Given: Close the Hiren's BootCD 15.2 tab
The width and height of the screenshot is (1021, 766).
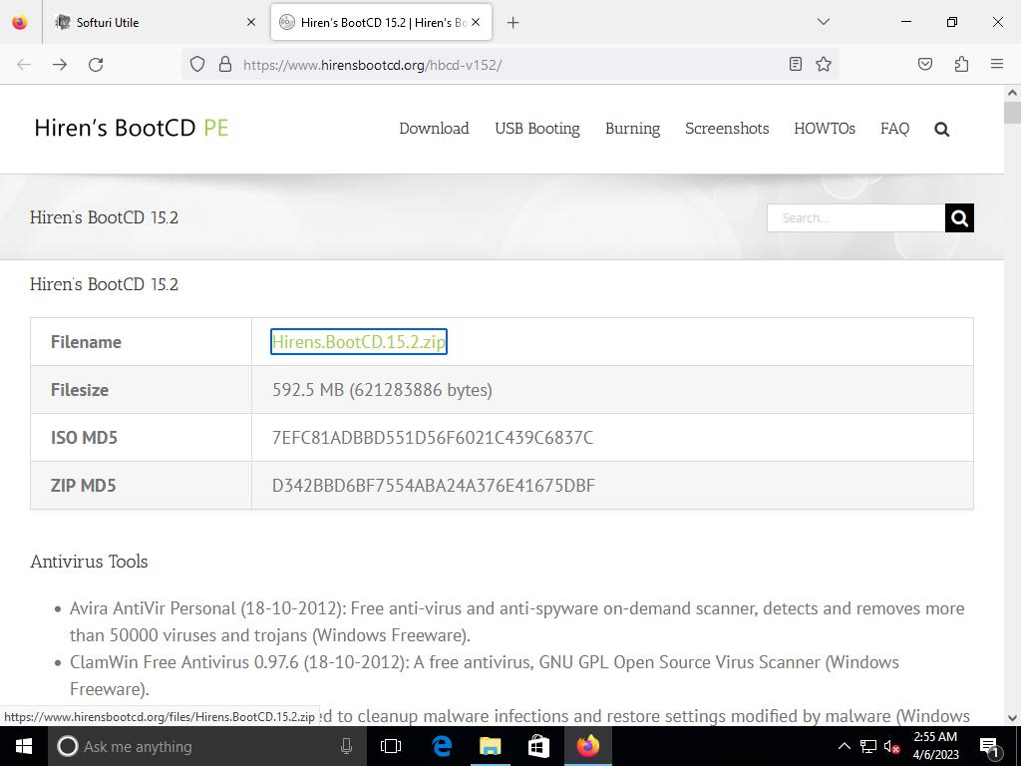Looking at the screenshot, I should 476,22.
